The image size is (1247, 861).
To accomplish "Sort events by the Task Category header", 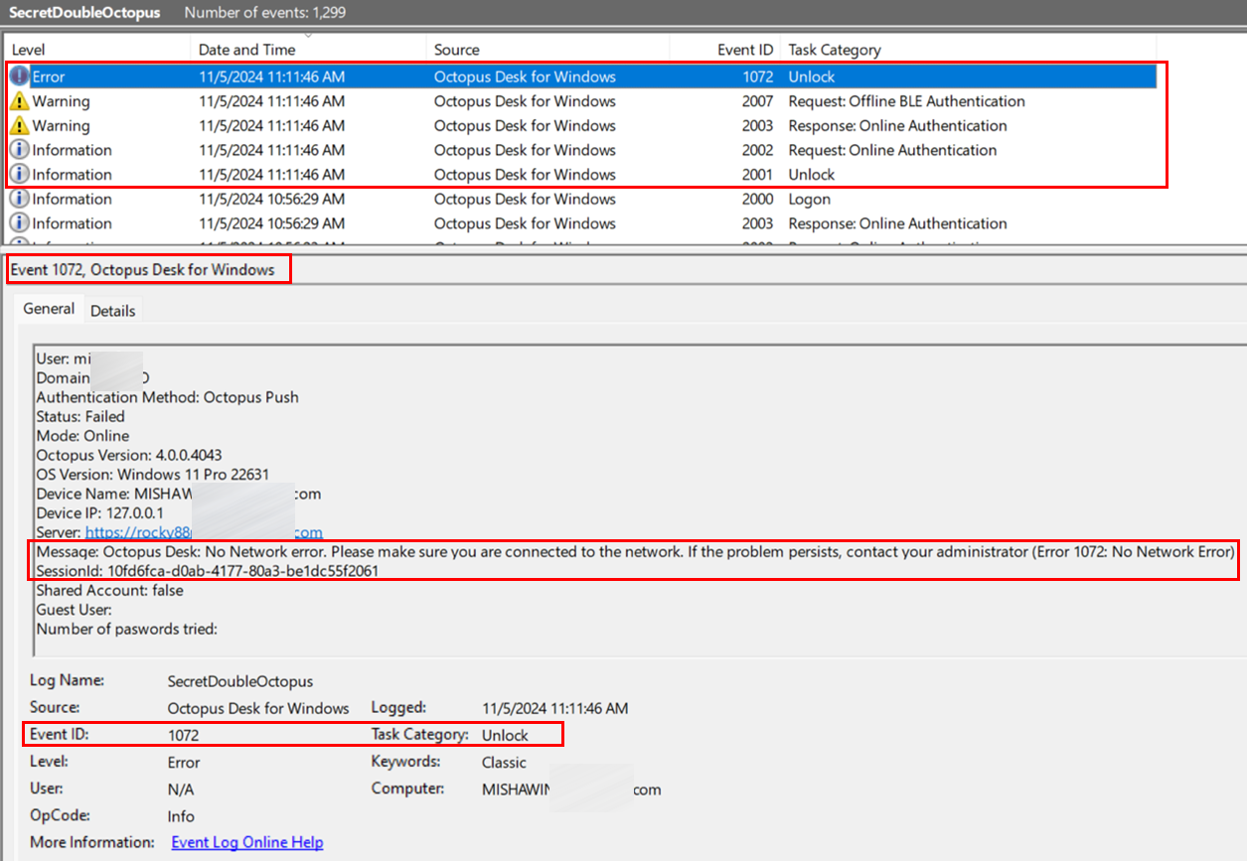I will pyautogui.click(x=969, y=50).
